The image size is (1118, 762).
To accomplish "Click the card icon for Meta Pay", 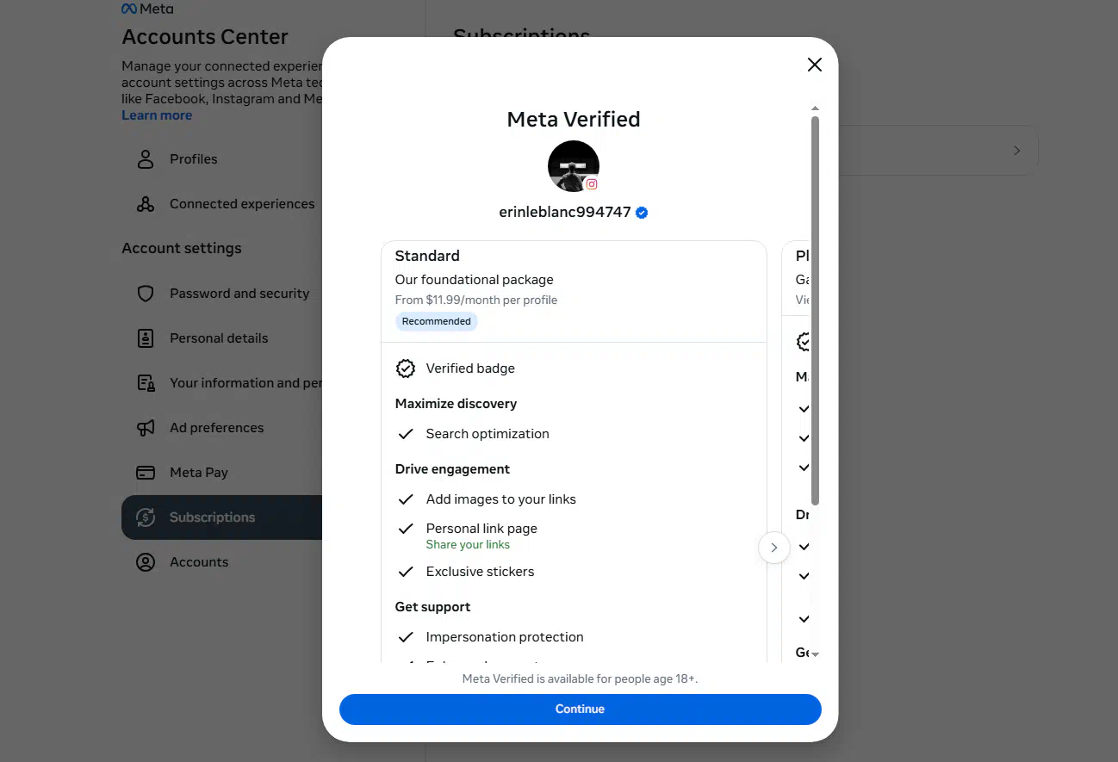I will (146, 473).
